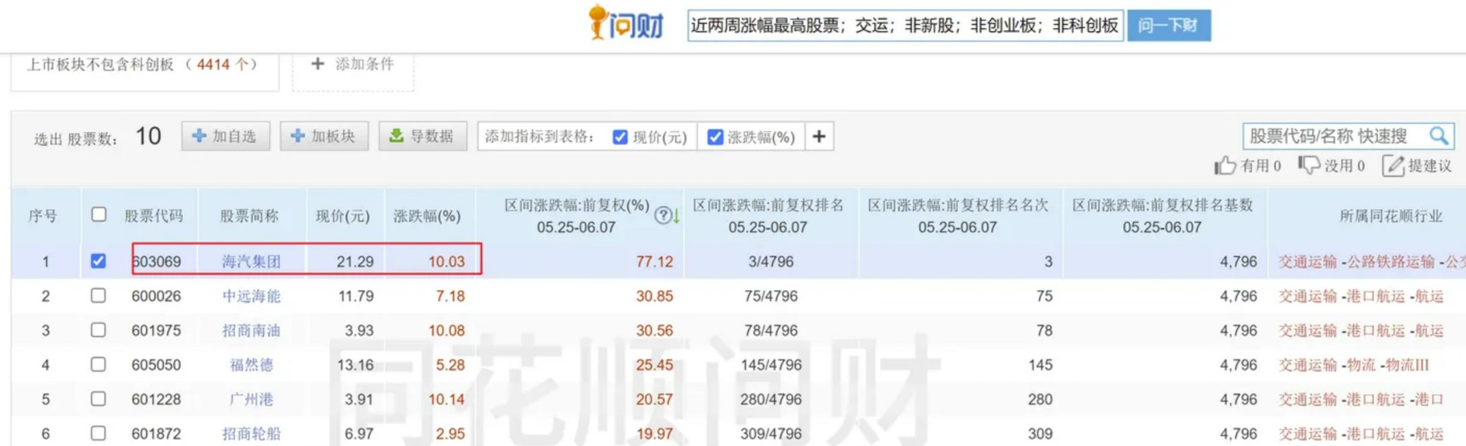Click the 问财 logo icon

[x=626, y=23]
